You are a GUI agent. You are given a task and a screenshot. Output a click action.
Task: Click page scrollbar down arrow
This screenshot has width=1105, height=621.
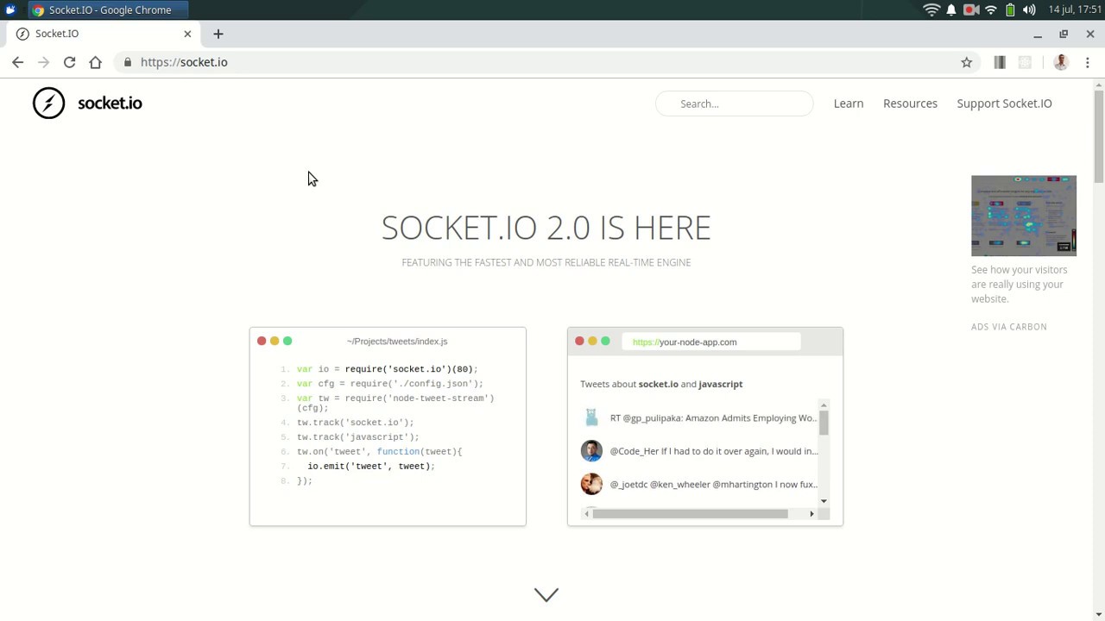tap(1098, 615)
